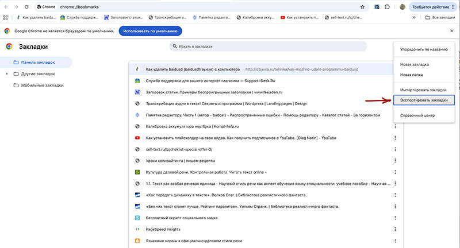Star this page with the bookmark icon
The height and width of the screenshot is (248, 460).
[x=362, y=7]
